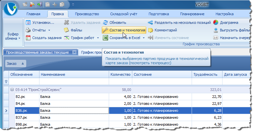Sort by the Количество column header
The width and height of the screenshot is (254, 132).
[x=120, y=74]
